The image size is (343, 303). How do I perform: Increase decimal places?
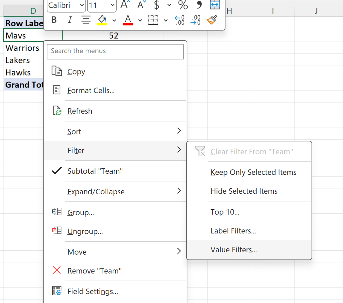(179, 20)
